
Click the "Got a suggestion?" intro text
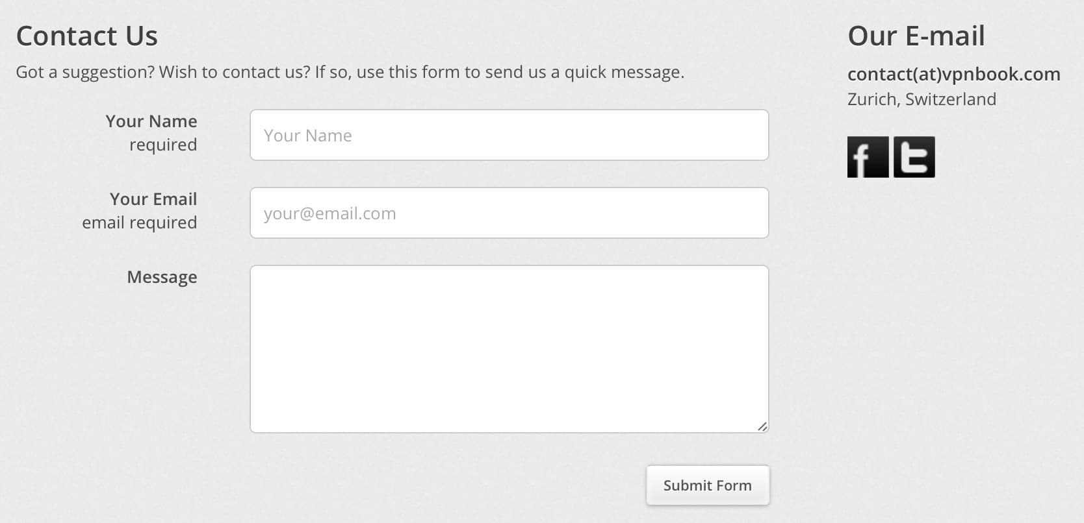pyautogui.click(x=86, y=72)
